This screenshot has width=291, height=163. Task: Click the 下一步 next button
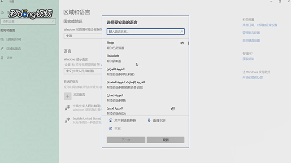click(126, 140)
